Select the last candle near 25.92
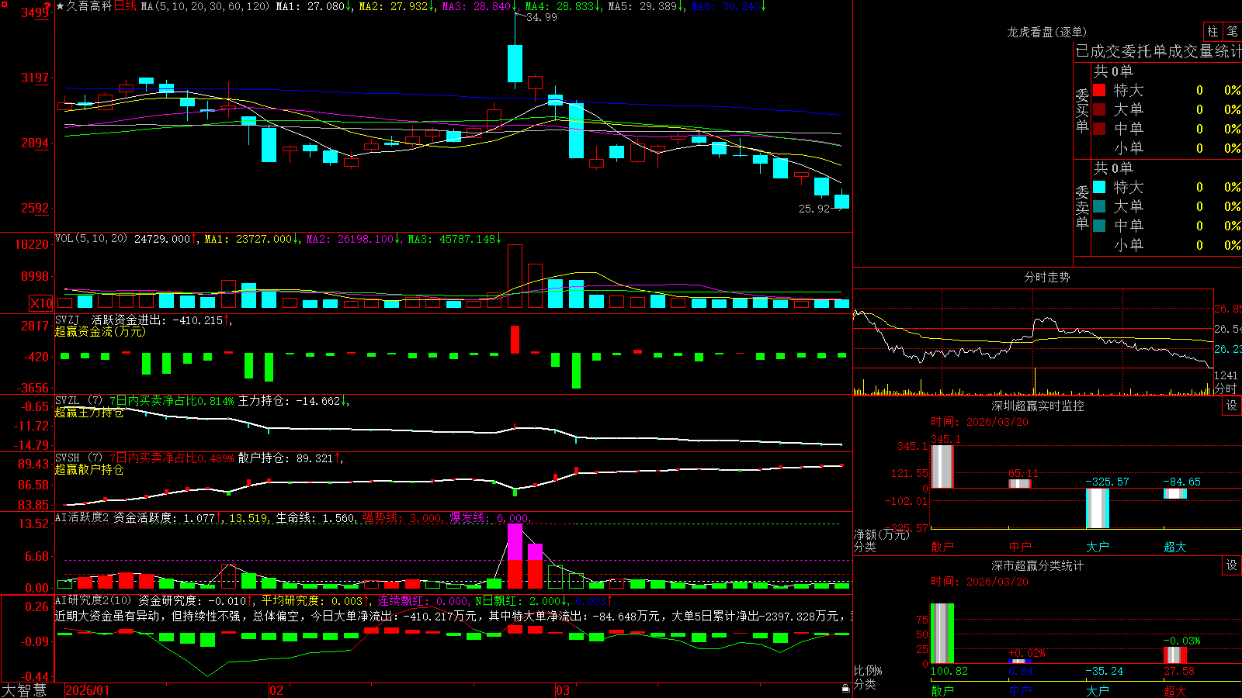The image size is (1242, 698). coord(841,202)
